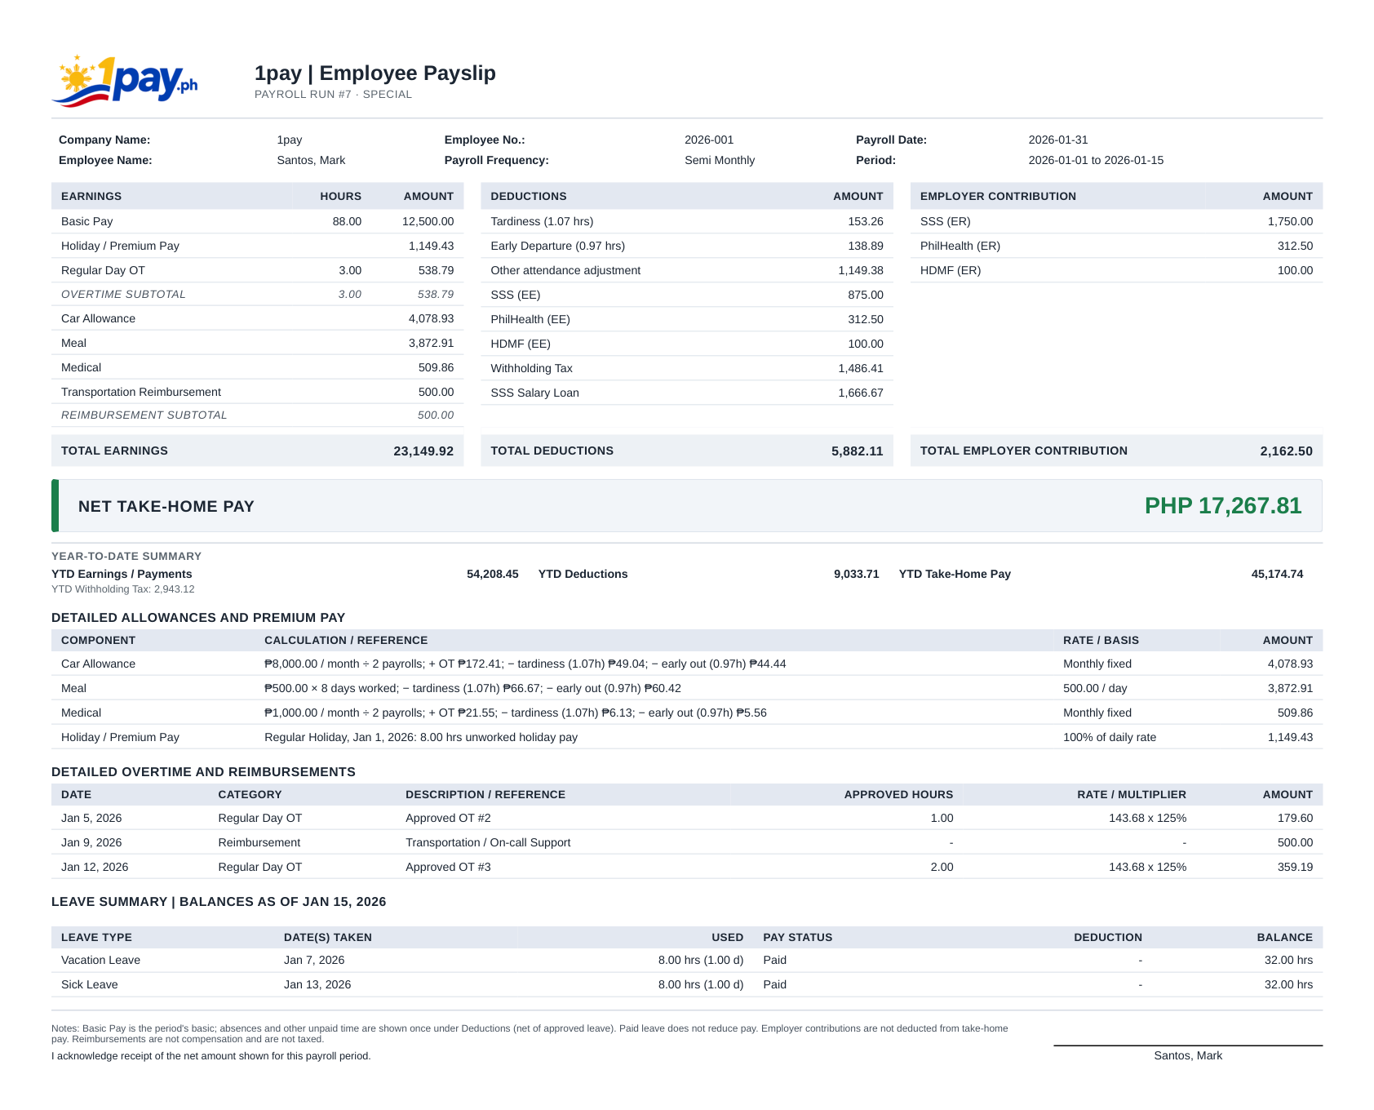Click Withholding Tax amount 1,486.41
Screen dimensions: 1374x1110
click(861, 368)
